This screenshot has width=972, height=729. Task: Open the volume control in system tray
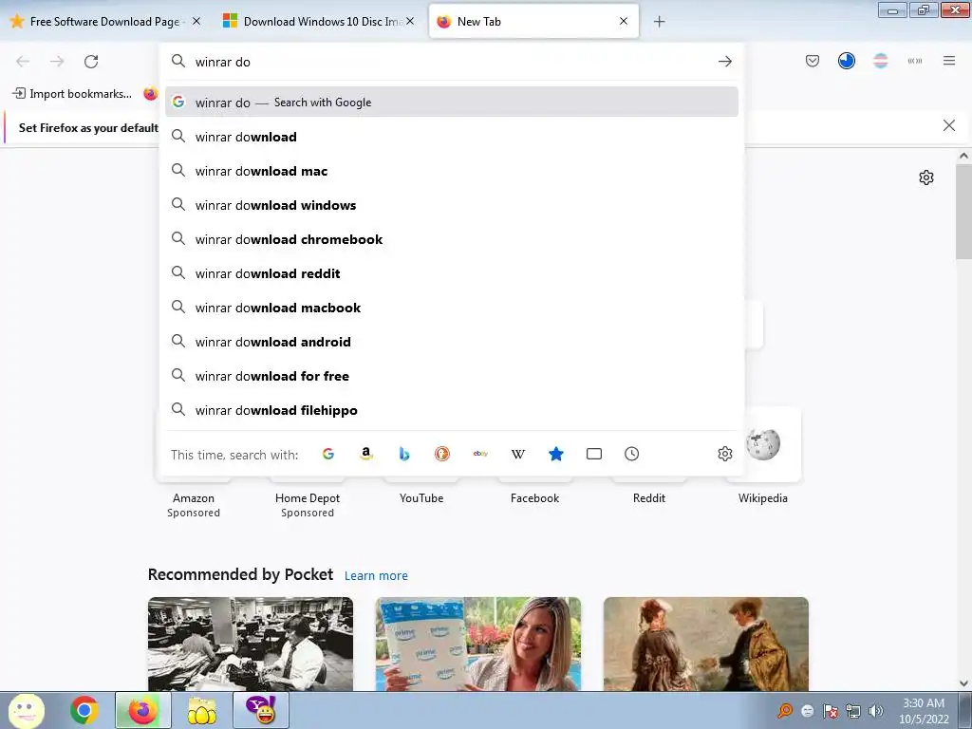pyautogui.click(x=876, y=711)
